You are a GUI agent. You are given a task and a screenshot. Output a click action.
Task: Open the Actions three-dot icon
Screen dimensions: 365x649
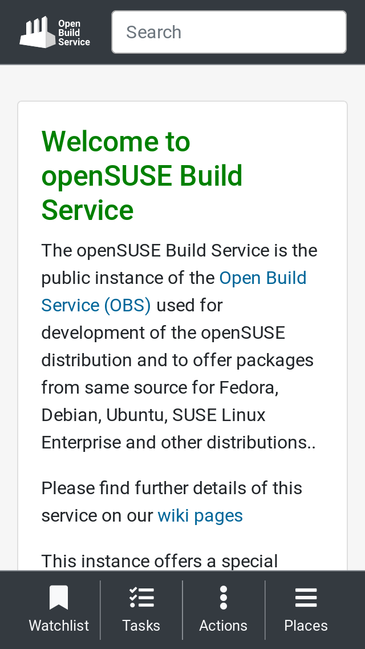(224, 598)
